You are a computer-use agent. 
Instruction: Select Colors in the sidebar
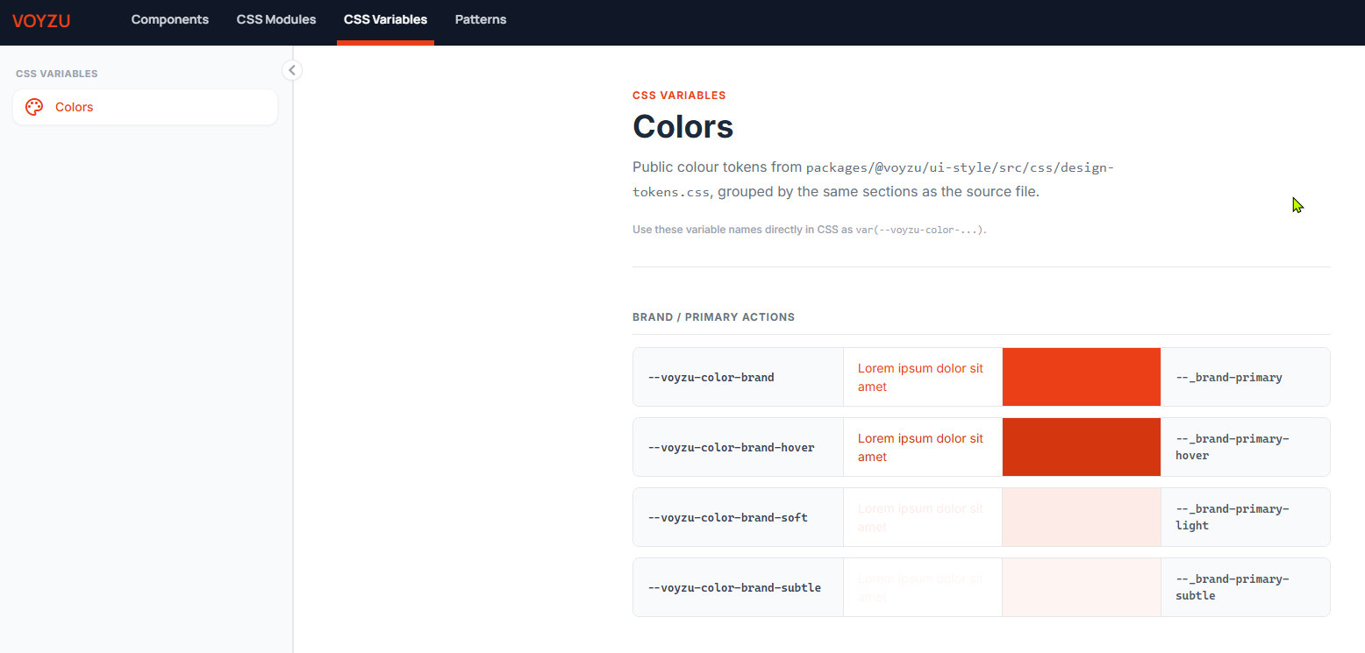tap(145, 107)
